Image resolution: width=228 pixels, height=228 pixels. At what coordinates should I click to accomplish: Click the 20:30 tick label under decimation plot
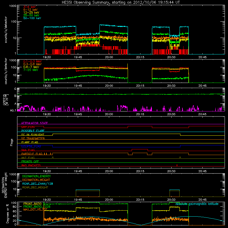point(171,200)
